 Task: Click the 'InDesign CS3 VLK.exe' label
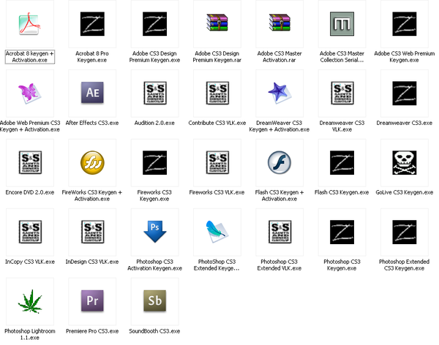point(92,262)
